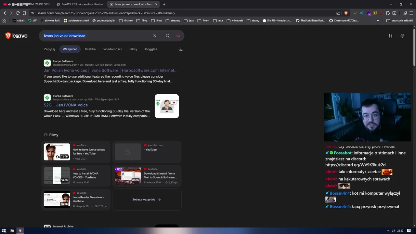Click the yellow star extension icon
Image resolution: width=416 pixels, height=234 pixels.
[x=375, y=13]
